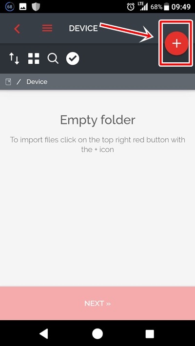Tap Android home circle button

tap(97, 334)
